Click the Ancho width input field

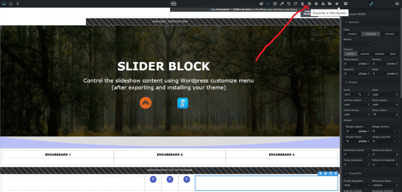point(350,95)
